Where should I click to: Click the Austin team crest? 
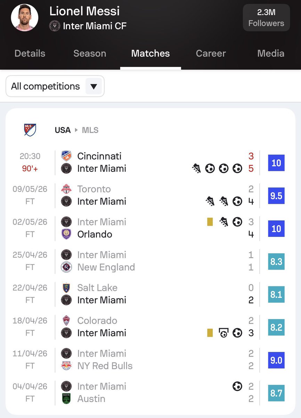point(66,398)
